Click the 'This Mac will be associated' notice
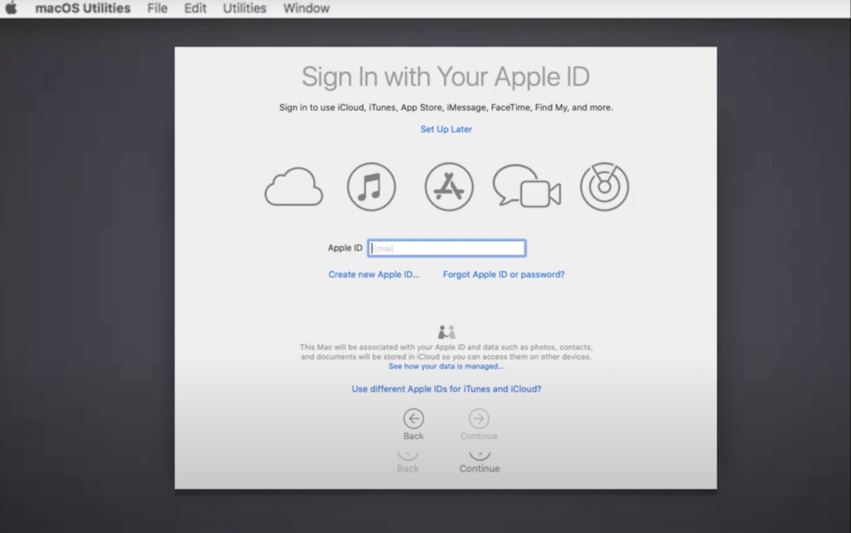851x533 pixels. pos(446,352)
